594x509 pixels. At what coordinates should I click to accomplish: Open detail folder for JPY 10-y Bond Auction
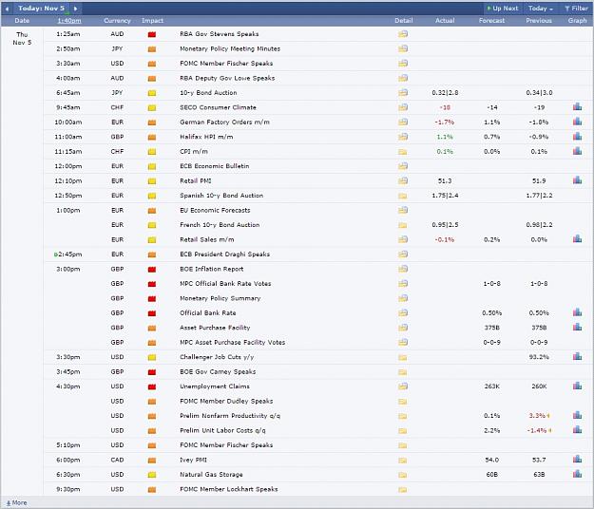click(403, 93)
